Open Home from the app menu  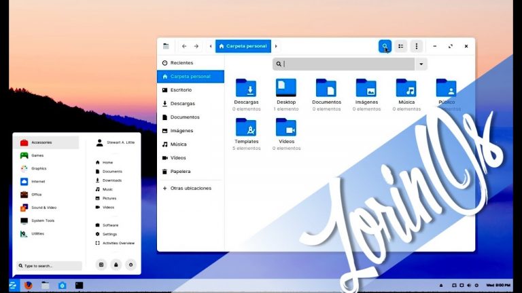(x=104, y=163)
